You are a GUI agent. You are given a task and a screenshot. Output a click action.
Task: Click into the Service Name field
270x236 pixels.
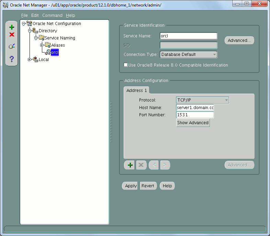tap(189, 36)
